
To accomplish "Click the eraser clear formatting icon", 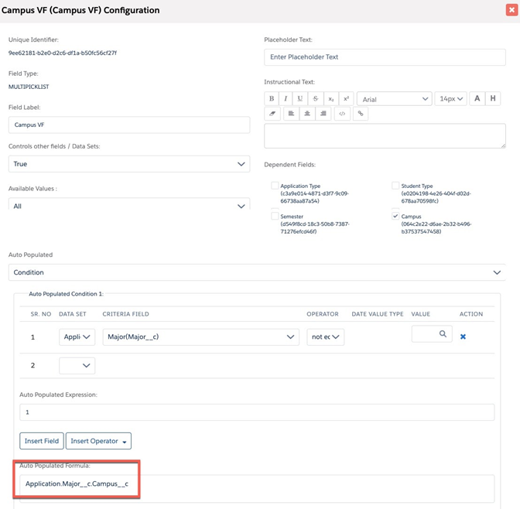I will point(272,114).
